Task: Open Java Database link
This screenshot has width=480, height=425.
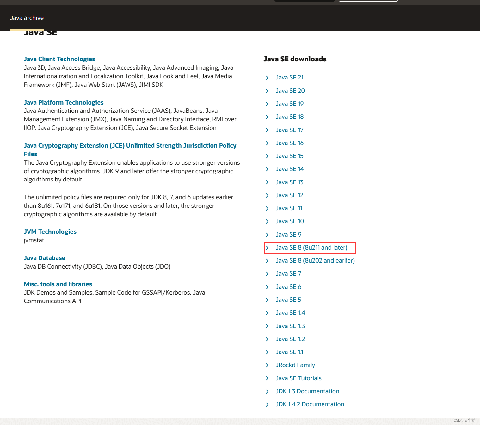Action: [45, 258]
